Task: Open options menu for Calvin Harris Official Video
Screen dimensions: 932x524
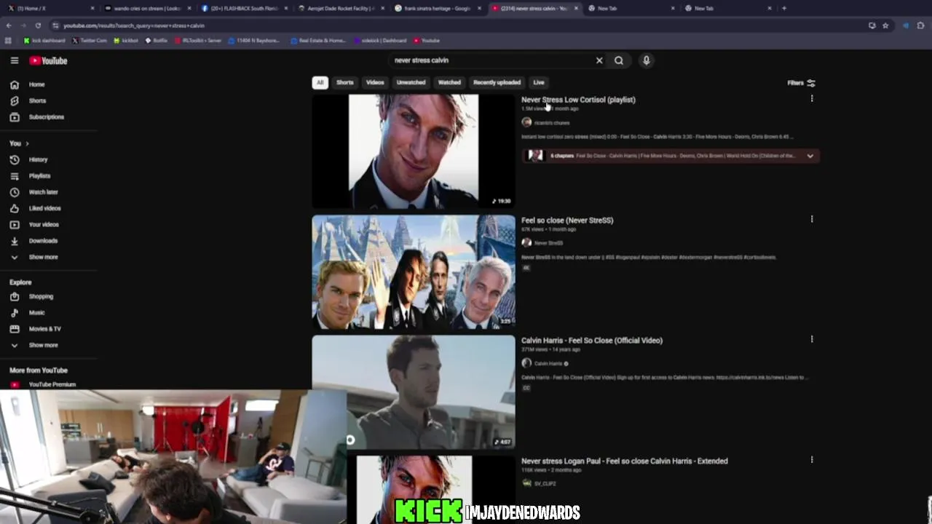Action: tap(812, 339)
